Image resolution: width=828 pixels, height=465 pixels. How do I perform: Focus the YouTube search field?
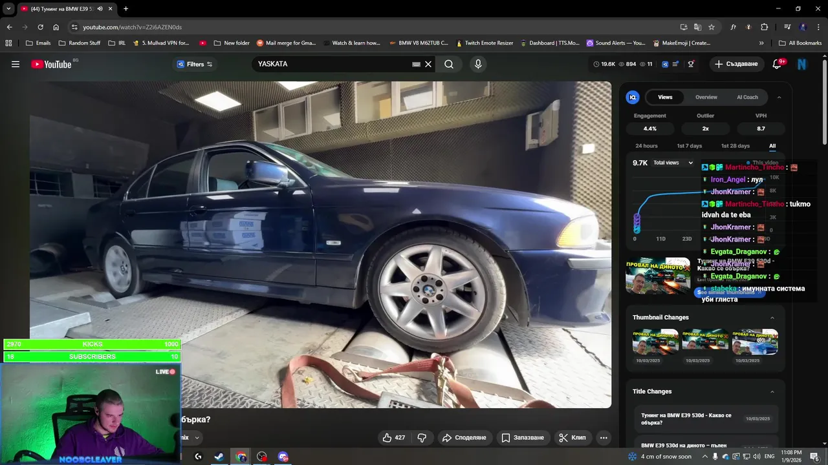[333, 64]
